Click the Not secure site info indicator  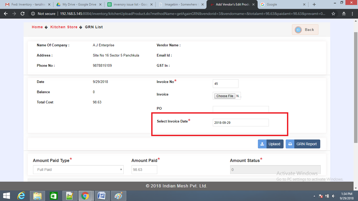tap(44, 14)
